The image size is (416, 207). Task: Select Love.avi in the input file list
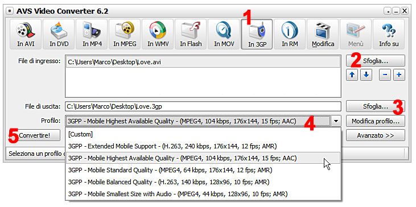click(x=203, y=63)
